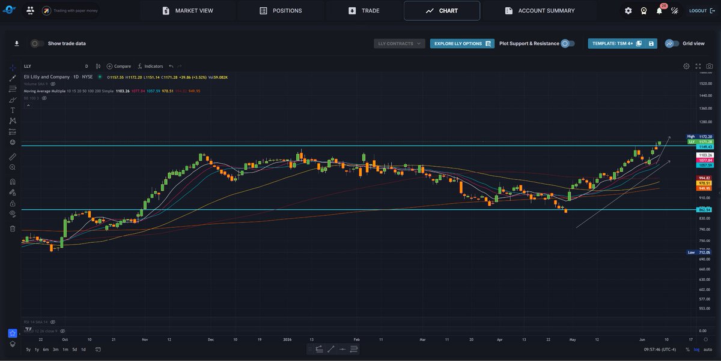
Task: Toggle stay-in-drawing-mode pencil lock
Action: (13, 192)
